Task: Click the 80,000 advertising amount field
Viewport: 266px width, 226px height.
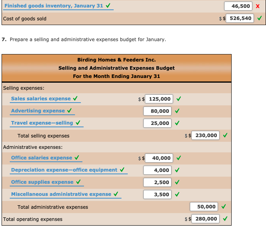Action: pos(157,111)
